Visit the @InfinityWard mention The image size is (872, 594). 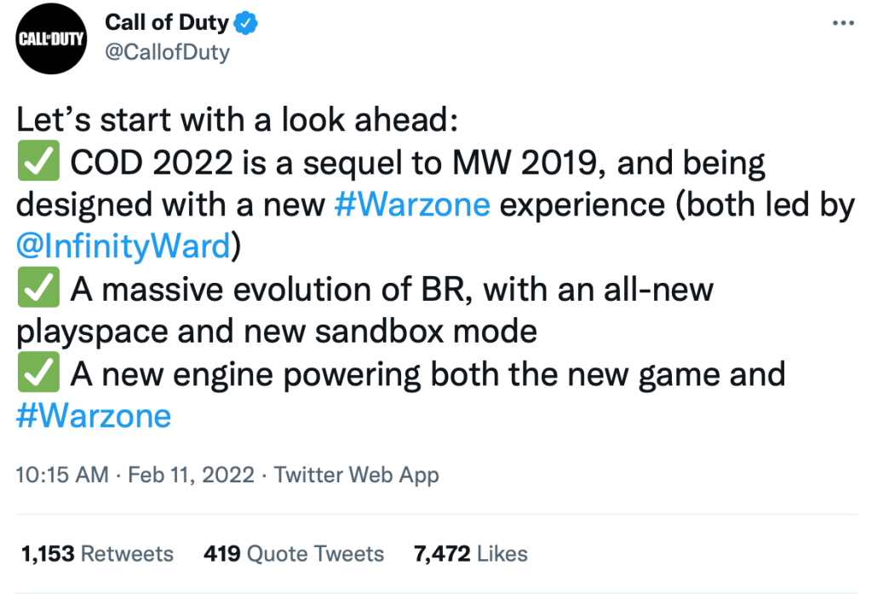(123, 248)
